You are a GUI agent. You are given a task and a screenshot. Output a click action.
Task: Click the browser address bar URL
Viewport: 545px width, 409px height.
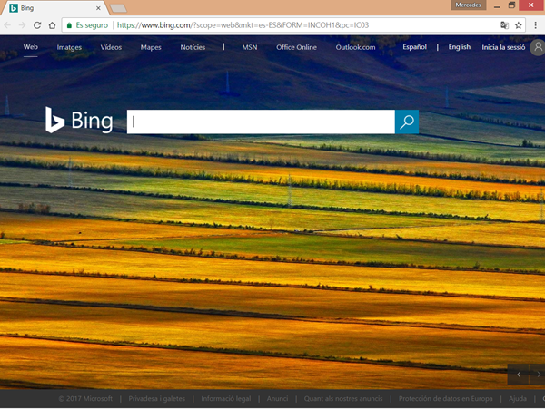(x=243, y=25)
